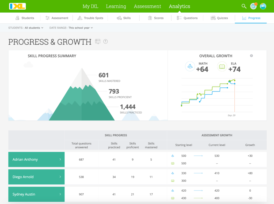Open the Students tab
274x204 pixels.
[x=25, y=18]
